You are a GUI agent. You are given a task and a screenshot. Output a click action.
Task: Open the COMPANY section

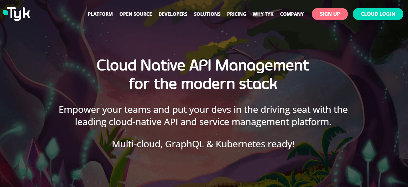[292, 14]
